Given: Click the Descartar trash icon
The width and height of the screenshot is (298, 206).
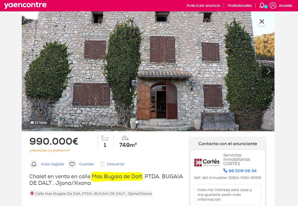Looking at the screenshot, I should coord(102,164).
